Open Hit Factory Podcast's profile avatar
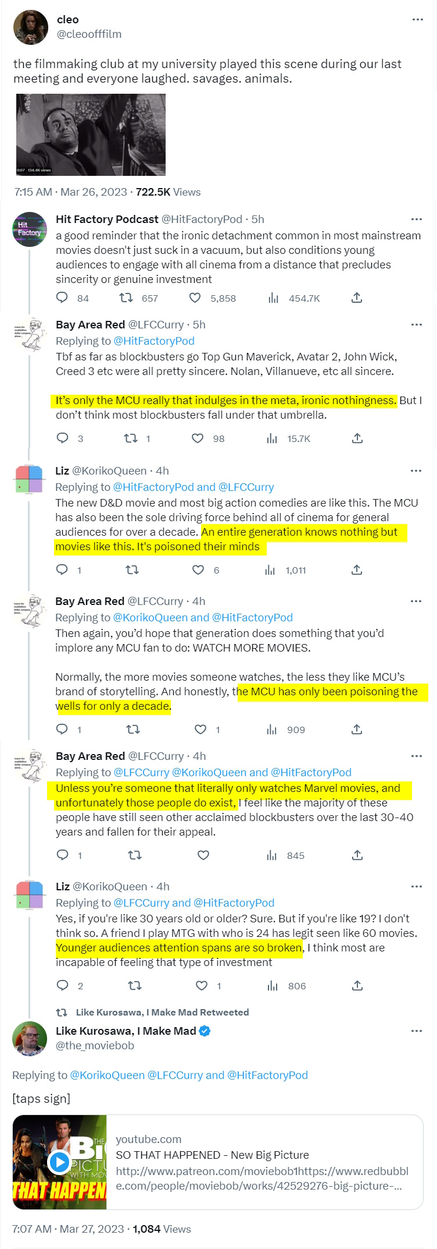The width and height of the screenshot is (437, 1249). coord(30,229)
